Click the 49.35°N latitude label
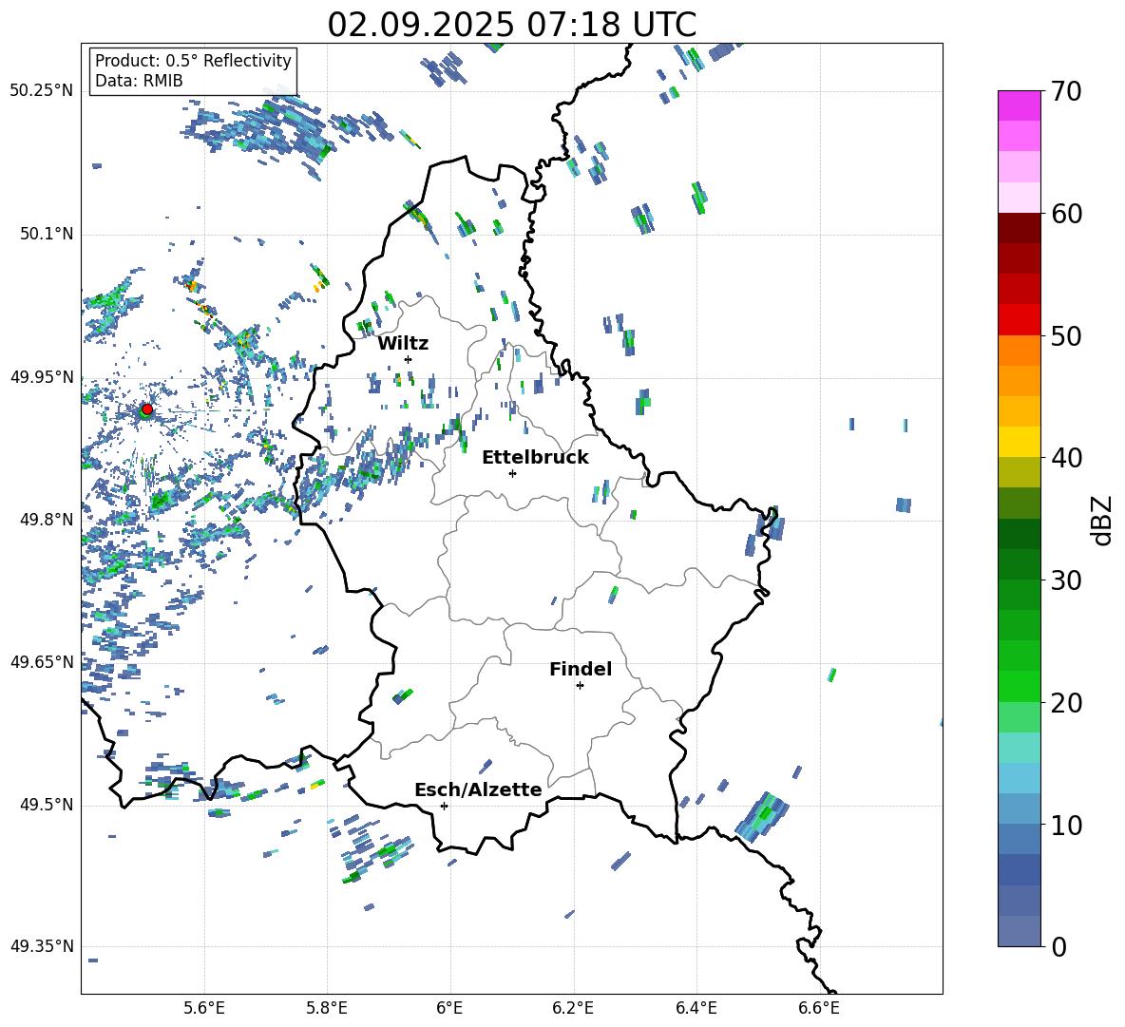The width and height of the screenshot is (1125, 1027). 42,946
